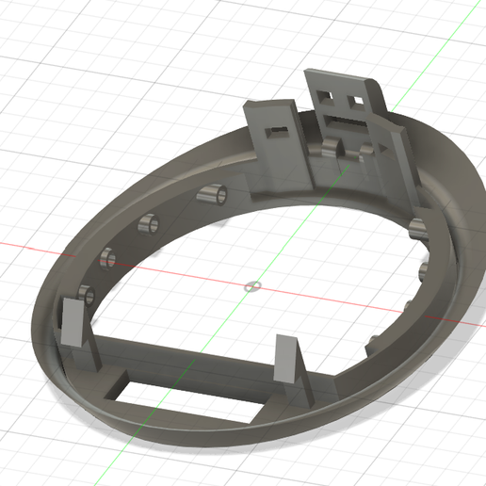The height and width of the screenshot is (486, 486).
Task: Select the topmost cylindrical boss on left wall
Action: click(x=213, y=195)
